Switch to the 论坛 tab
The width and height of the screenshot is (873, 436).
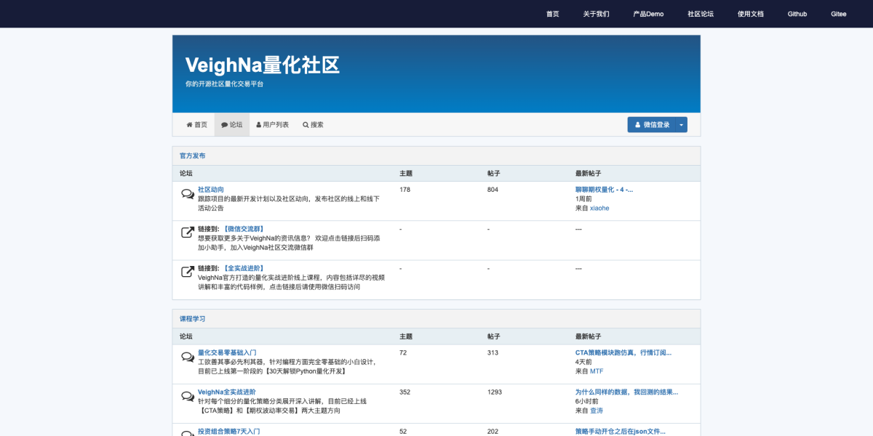tap(232, 124)
